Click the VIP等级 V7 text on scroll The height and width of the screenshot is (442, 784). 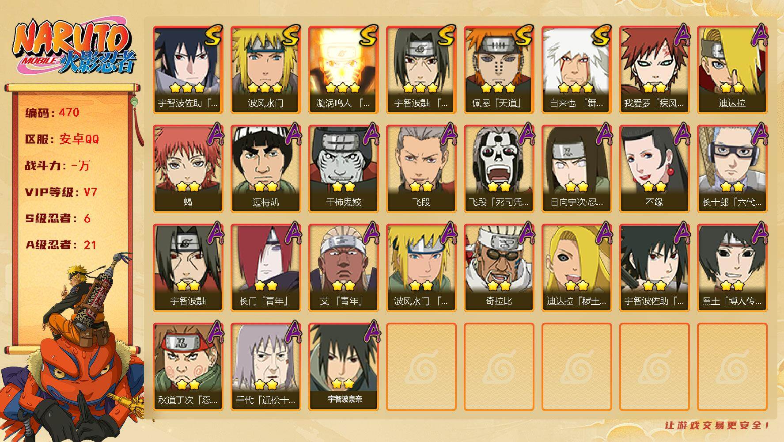(x=61, y=192)
